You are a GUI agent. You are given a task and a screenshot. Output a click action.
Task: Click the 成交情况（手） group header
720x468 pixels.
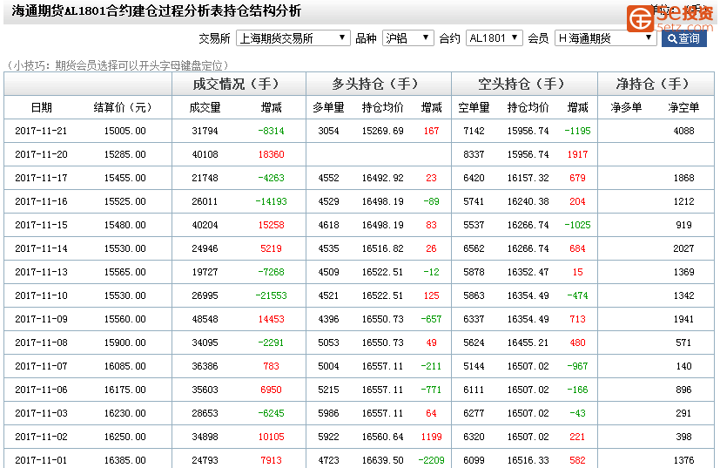click(x=237, y=84)
